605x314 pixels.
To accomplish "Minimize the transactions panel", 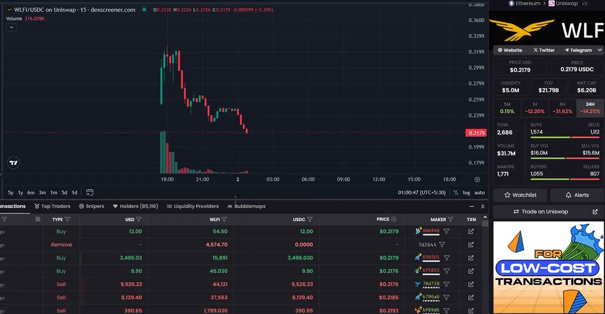I will pos(471,206).
